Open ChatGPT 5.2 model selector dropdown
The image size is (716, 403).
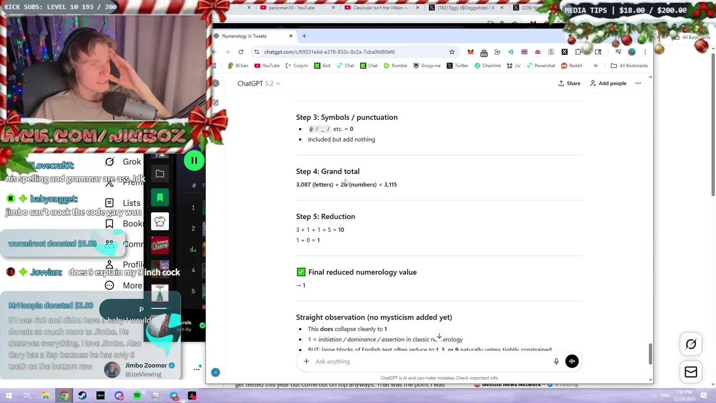click(x=258, y=83)
